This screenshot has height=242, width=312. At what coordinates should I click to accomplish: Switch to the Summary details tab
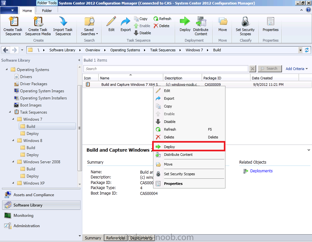(x=93, y=238)
